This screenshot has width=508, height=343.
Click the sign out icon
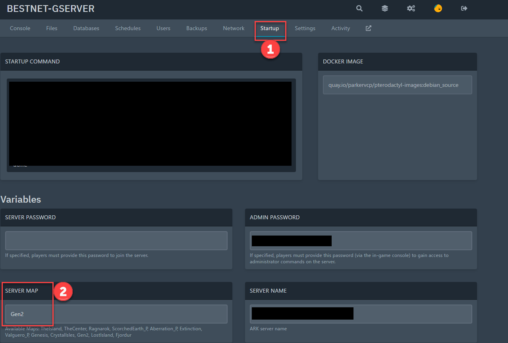(x=464, y=8)
